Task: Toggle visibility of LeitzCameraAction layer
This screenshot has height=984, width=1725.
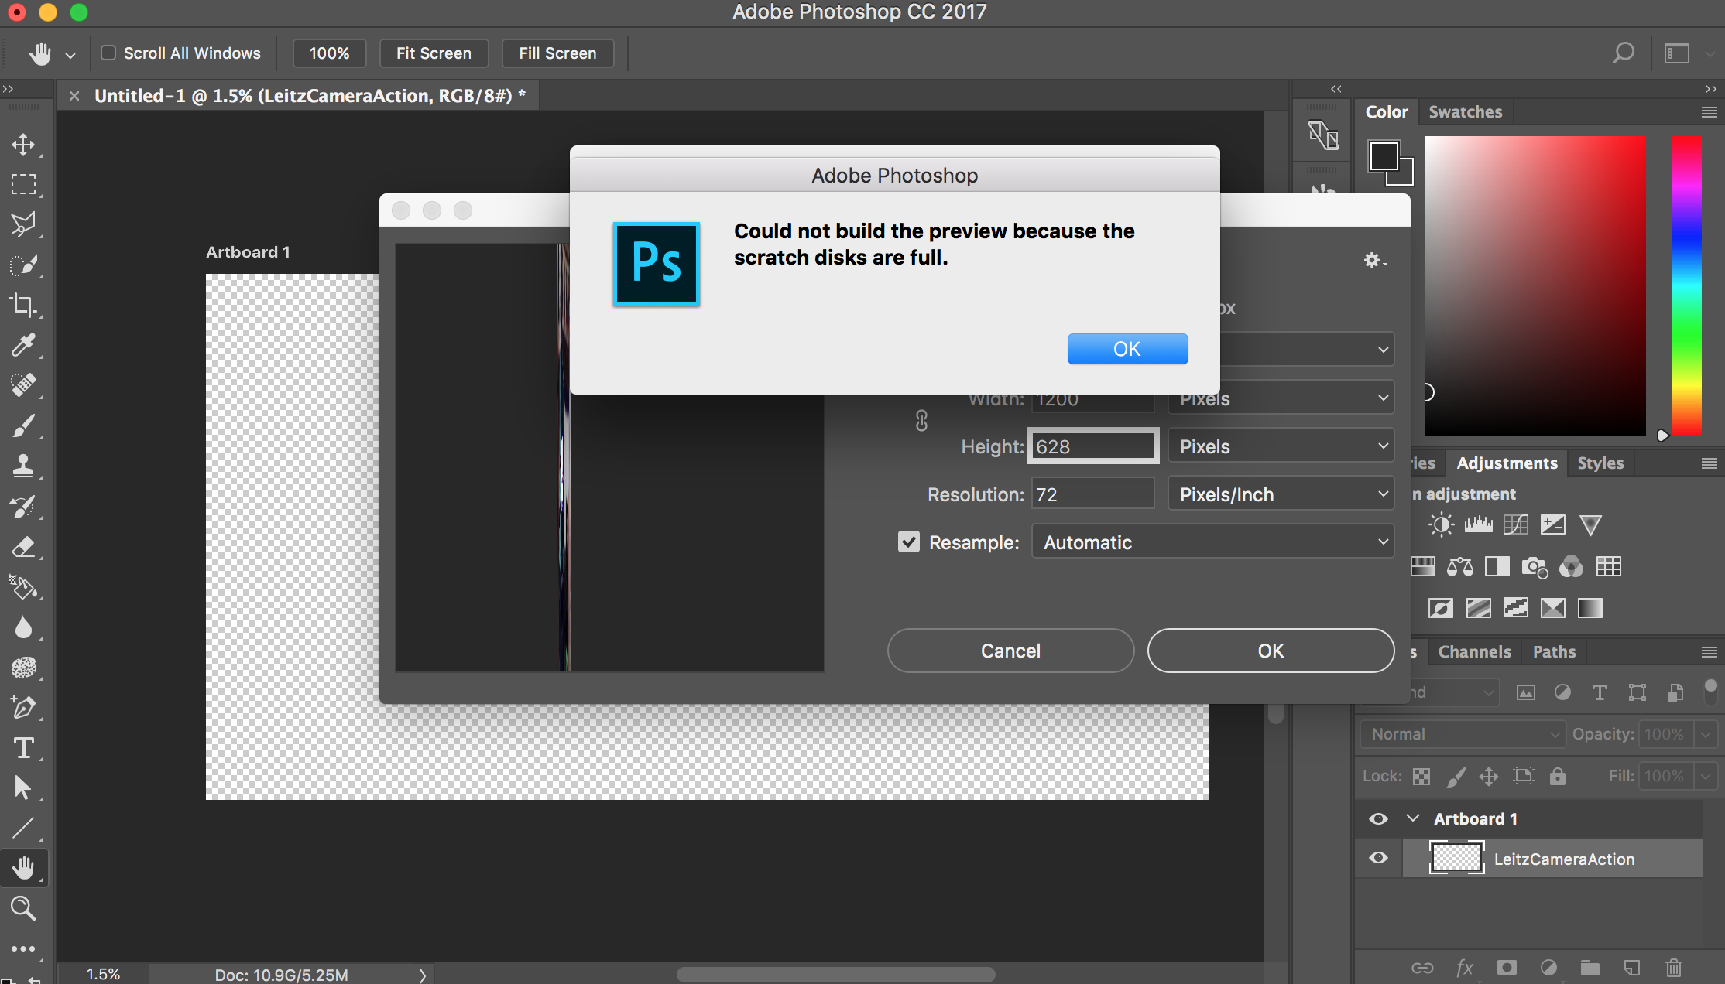Action: click(x=1378, y=859)
